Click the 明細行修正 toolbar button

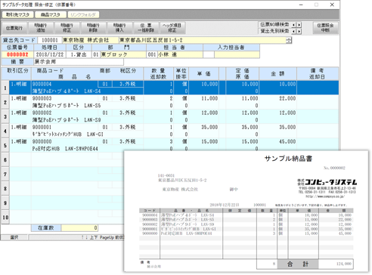pos(67,28)
